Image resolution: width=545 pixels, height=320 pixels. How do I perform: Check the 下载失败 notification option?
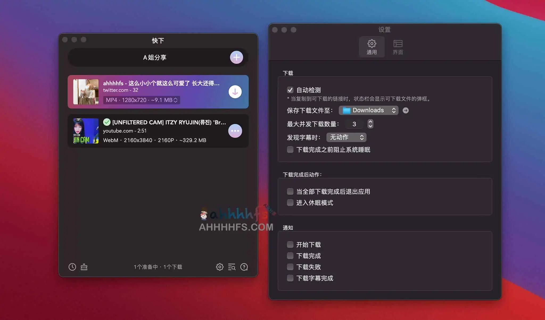tap(290, 267)
